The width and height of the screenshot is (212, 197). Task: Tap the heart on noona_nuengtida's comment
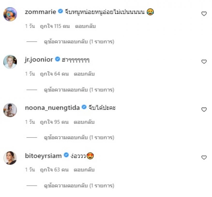[204, 110]
